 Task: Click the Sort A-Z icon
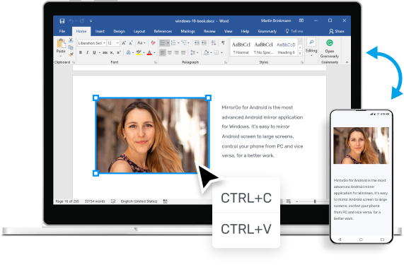[x=214, y=42]
